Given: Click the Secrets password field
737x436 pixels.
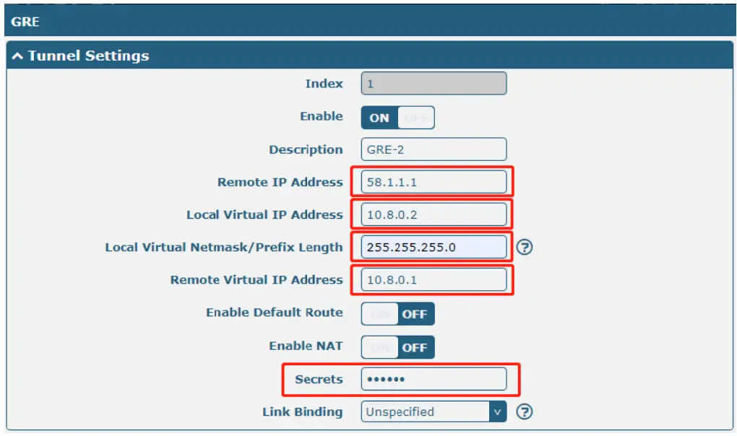Looking at the screenshot, I should point(433,379).
